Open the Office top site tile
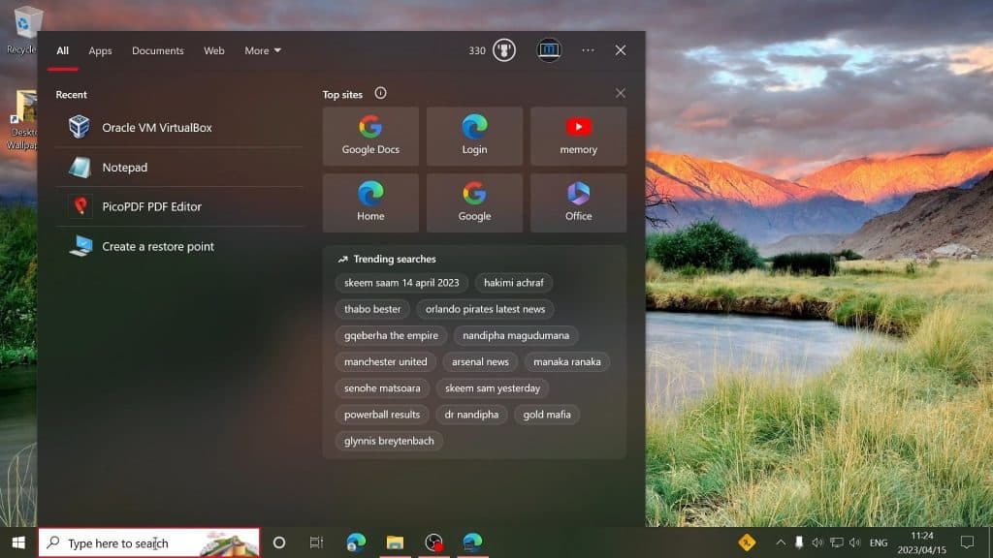This screenshot has height=558, width=993. point(578,201)
